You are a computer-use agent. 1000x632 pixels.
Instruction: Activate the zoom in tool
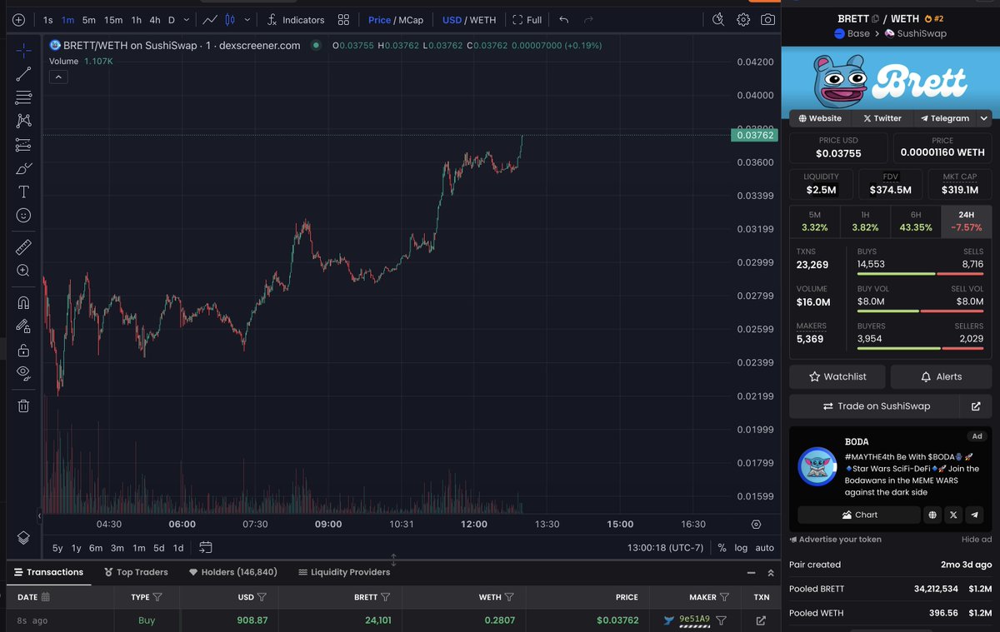23,271
